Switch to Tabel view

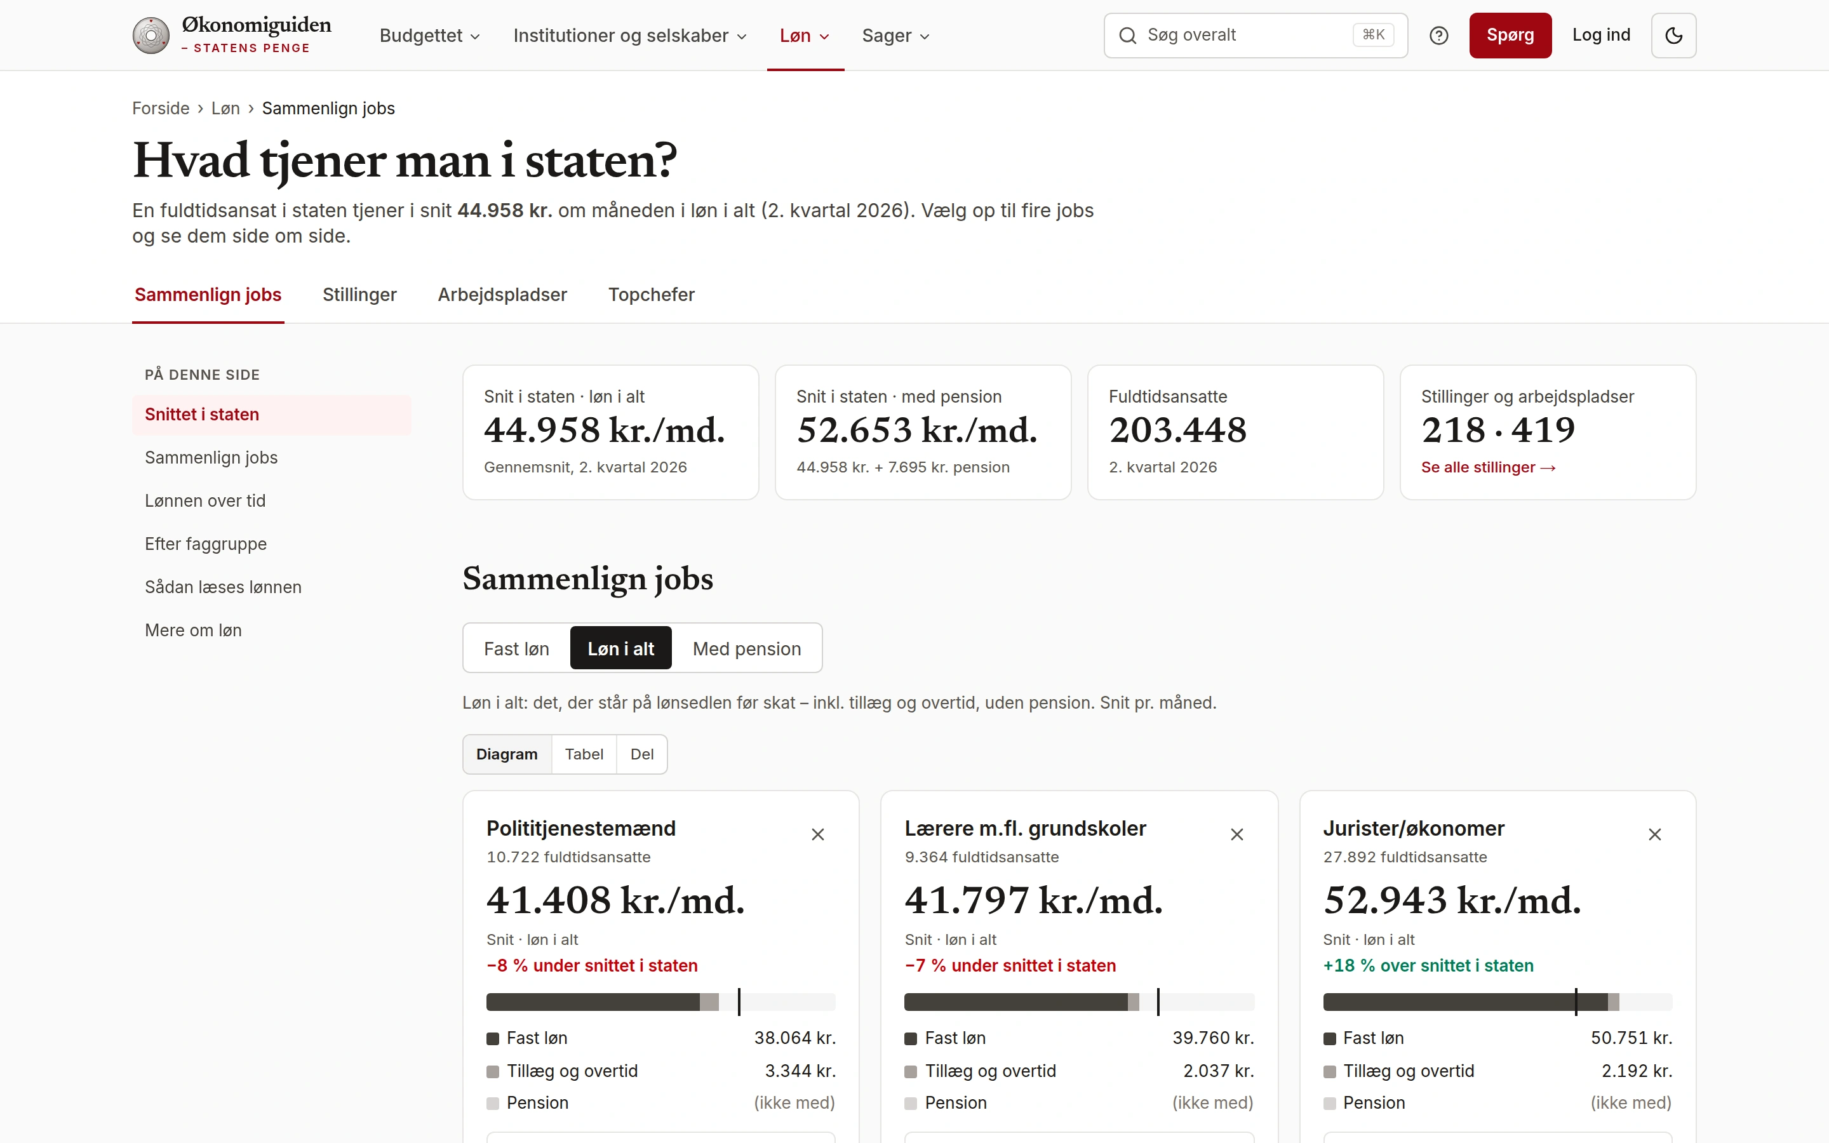[x=584, y=754]
